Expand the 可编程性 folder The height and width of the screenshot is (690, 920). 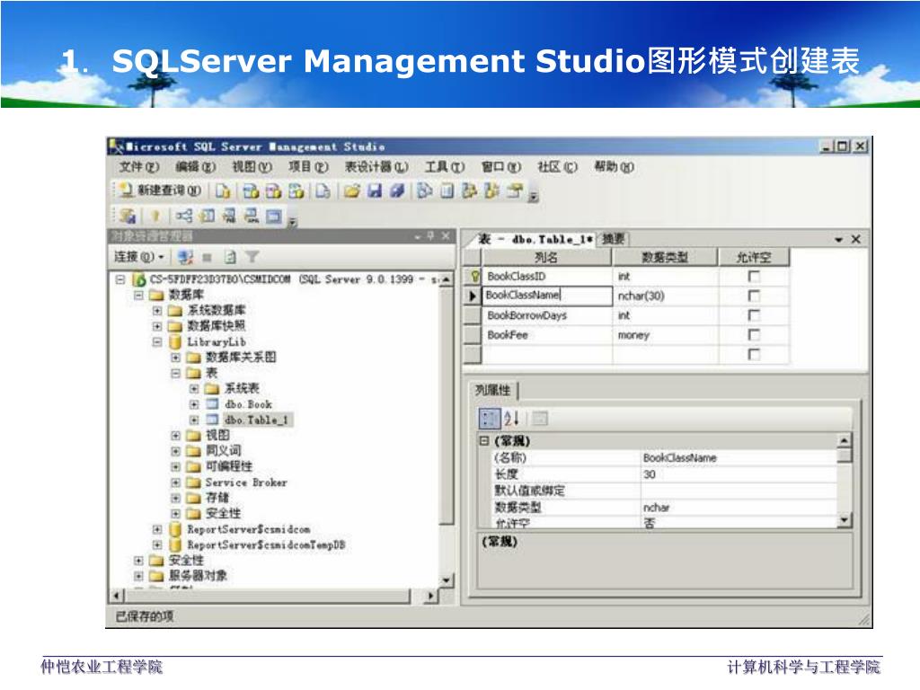point(175,467)
